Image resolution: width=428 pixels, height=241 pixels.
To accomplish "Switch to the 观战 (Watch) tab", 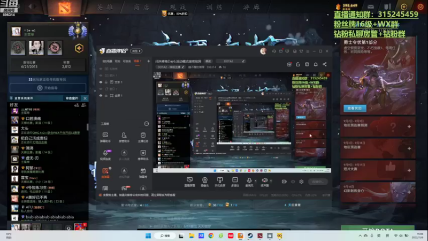I will click(178, 7).
